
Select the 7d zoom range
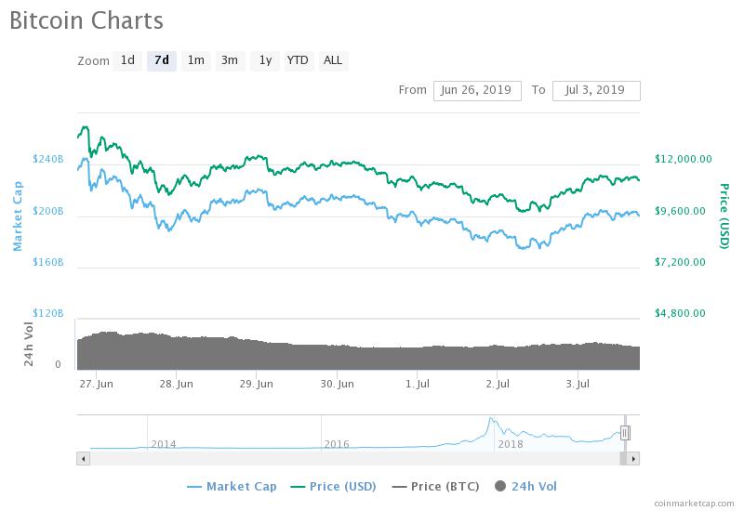[161, 60]
